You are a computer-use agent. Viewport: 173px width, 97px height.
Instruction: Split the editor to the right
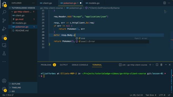tap(165, 3)
